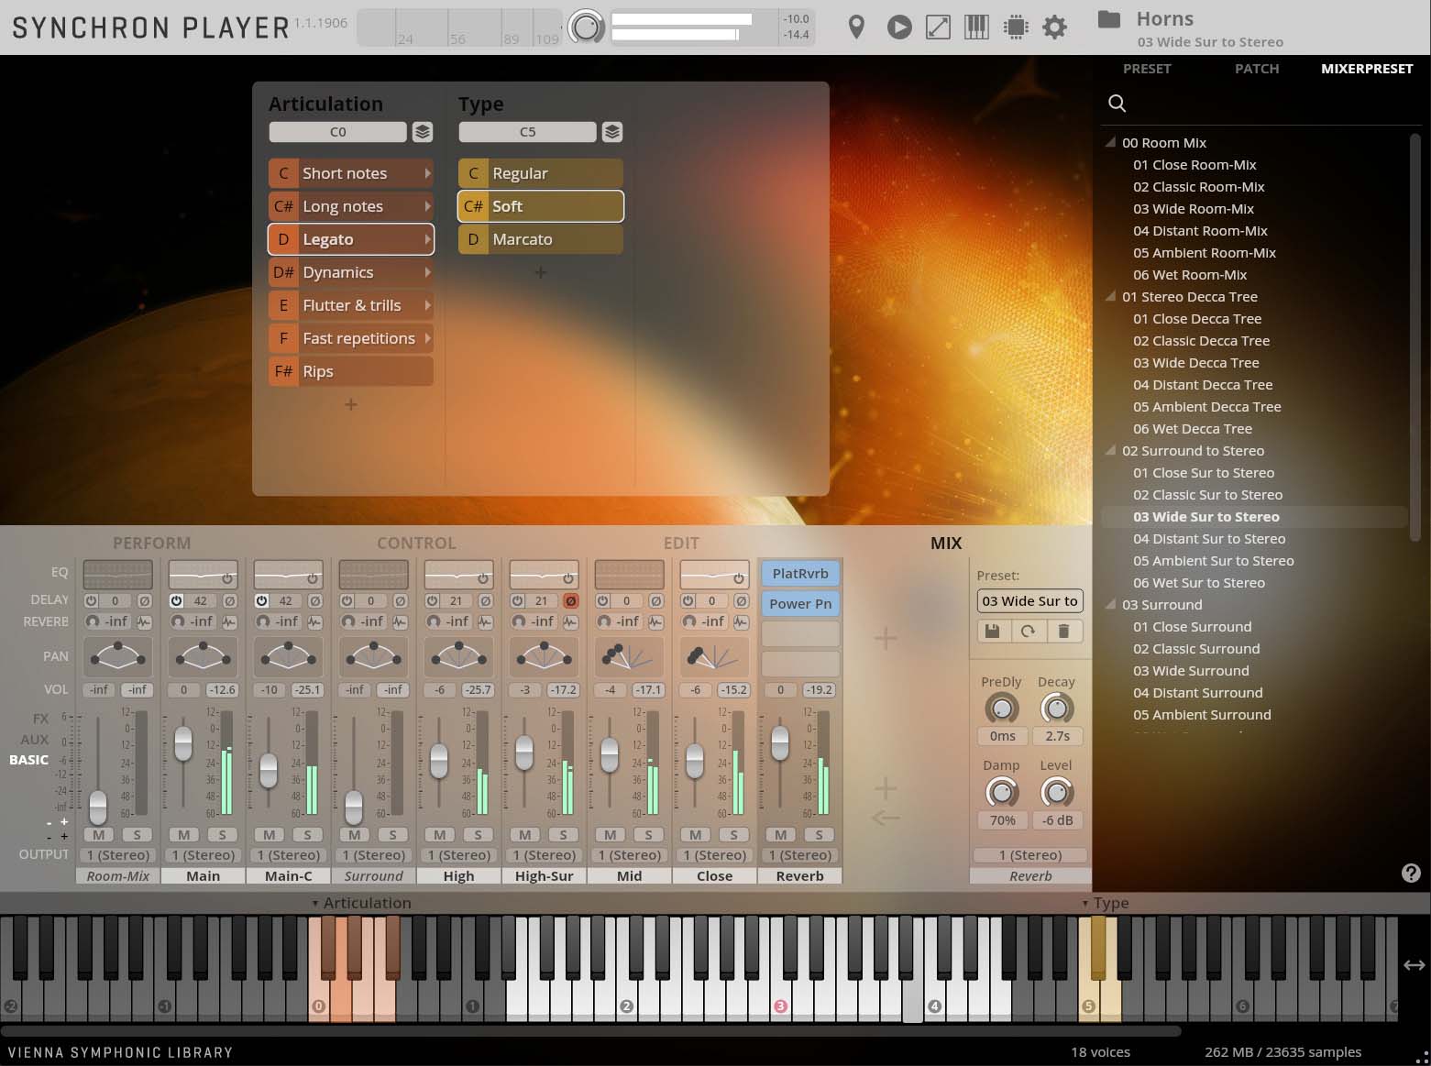Collapse the 02 Surround to Stereo folder

[x=1110, y=450]
